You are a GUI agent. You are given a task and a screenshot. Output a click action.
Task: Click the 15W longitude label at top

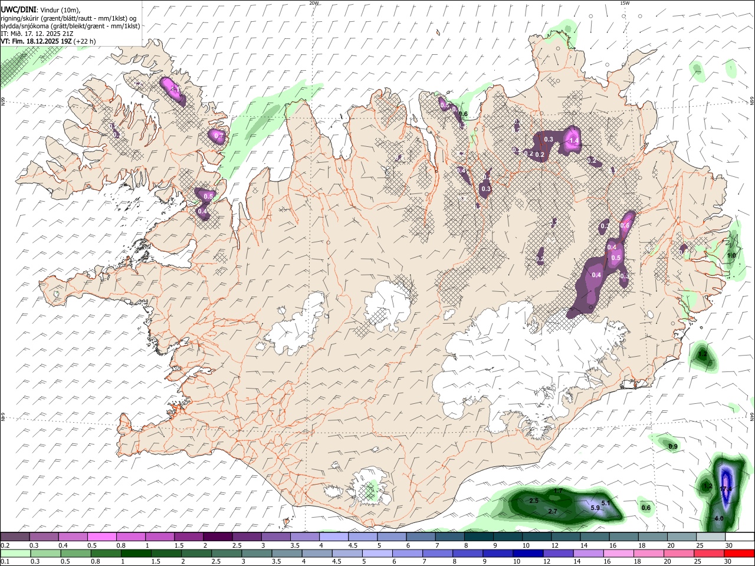[x=625, y=3]
